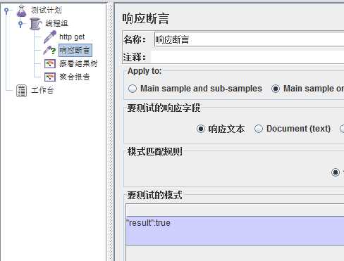Select the Document (text) radio button
The image size is (344, 261).
point(259,129)
